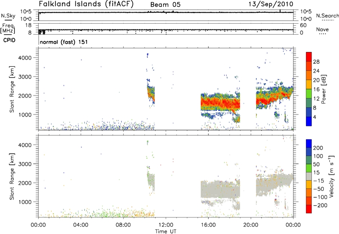Click "Power [dB]" colorbar title
Screen dimensions: 339x234
(324, 89)
